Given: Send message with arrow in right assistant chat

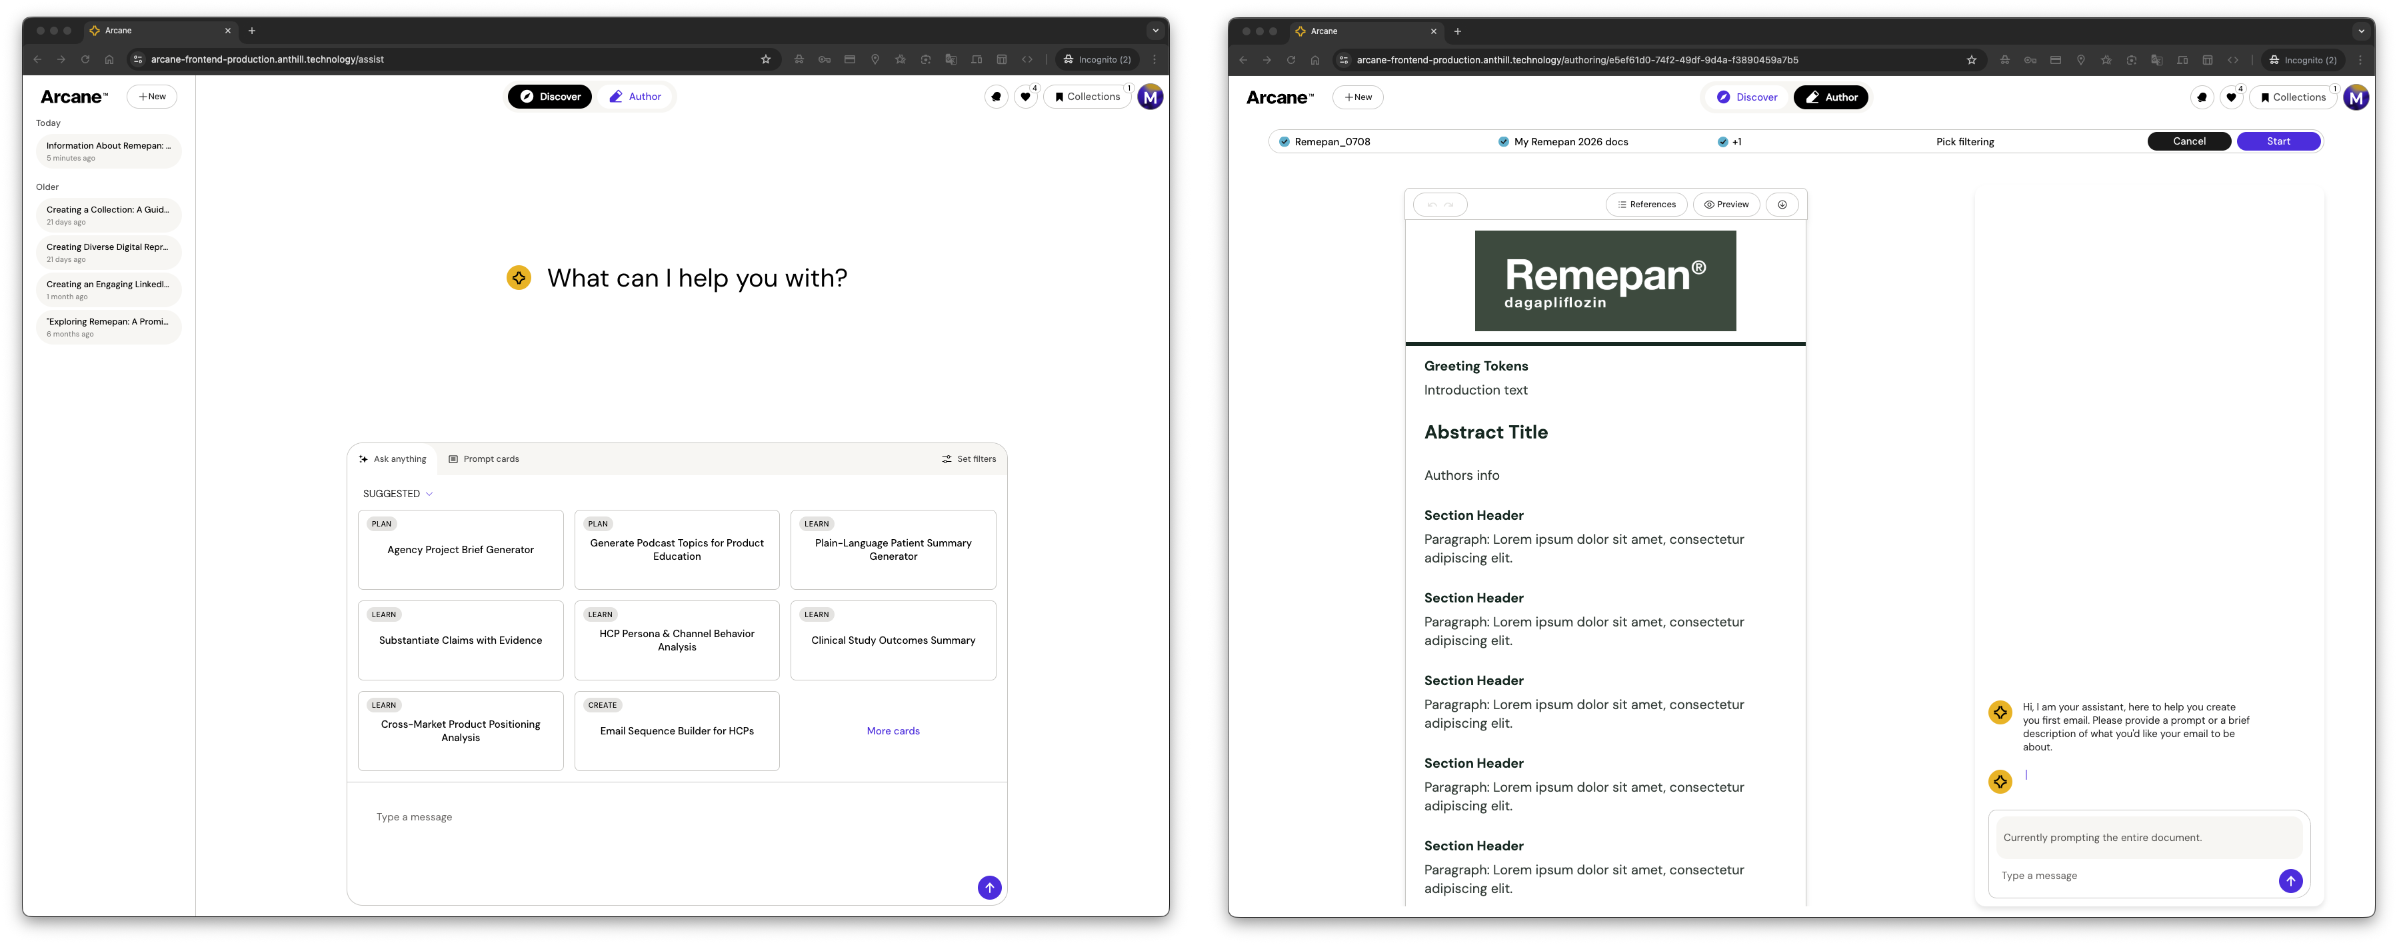Looking at the screenshot, I should pyautogui.click(x=2290, y=881).
